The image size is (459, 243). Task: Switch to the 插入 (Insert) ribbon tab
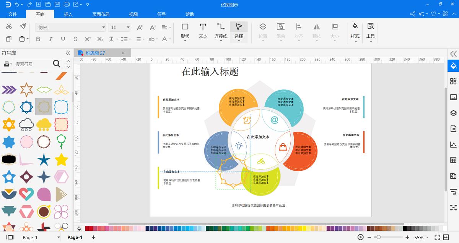pos(68,14)
